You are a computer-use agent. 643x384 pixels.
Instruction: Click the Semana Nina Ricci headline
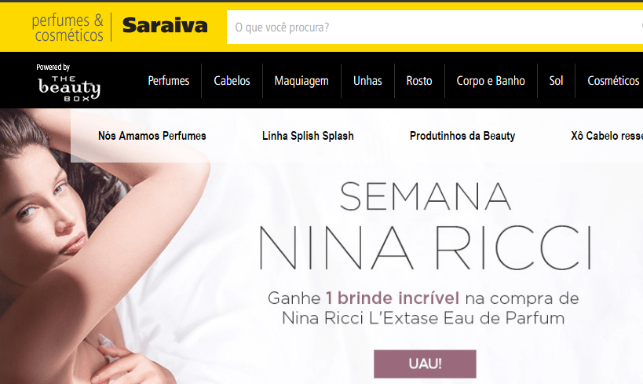425,225
